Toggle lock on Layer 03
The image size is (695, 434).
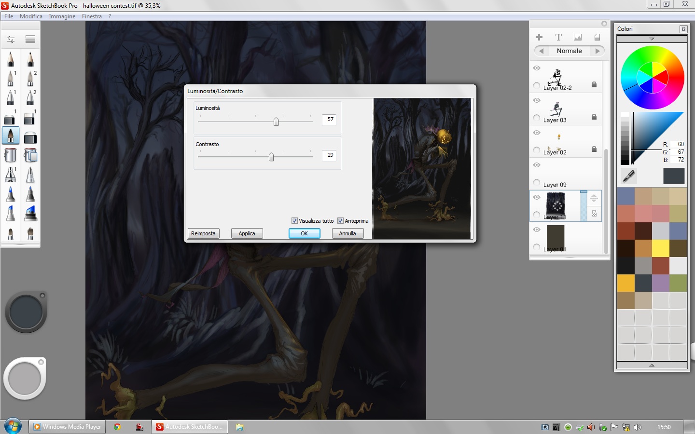(594, 117)
